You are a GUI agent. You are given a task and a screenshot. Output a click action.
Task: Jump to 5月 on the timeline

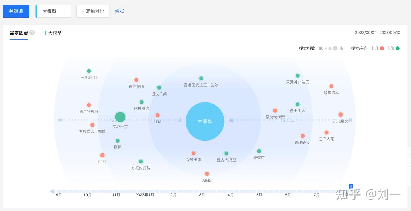click(259, 195)
